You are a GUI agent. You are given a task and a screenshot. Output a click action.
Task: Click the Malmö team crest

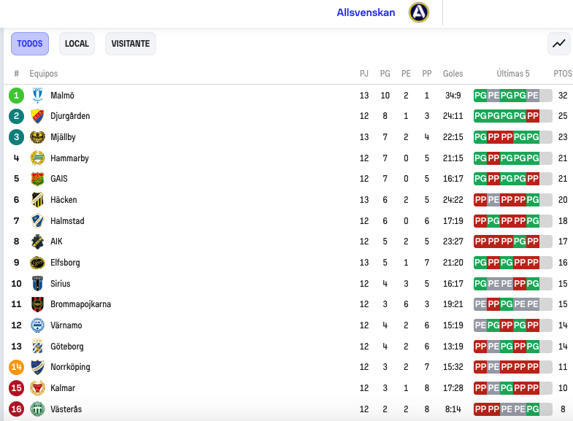tap(37, 96)
